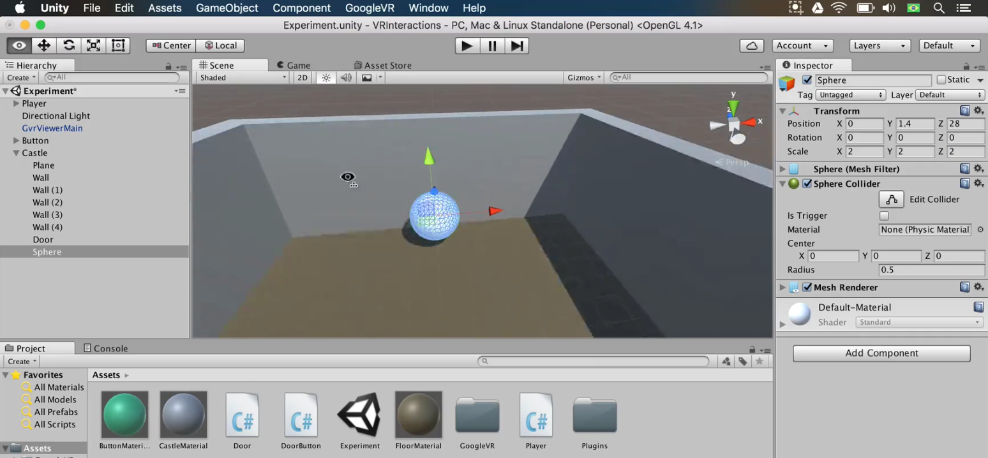Screen dimensions: 988x458
Task: Enable the Is Trigger checkbox
Action: pos(884,216)
